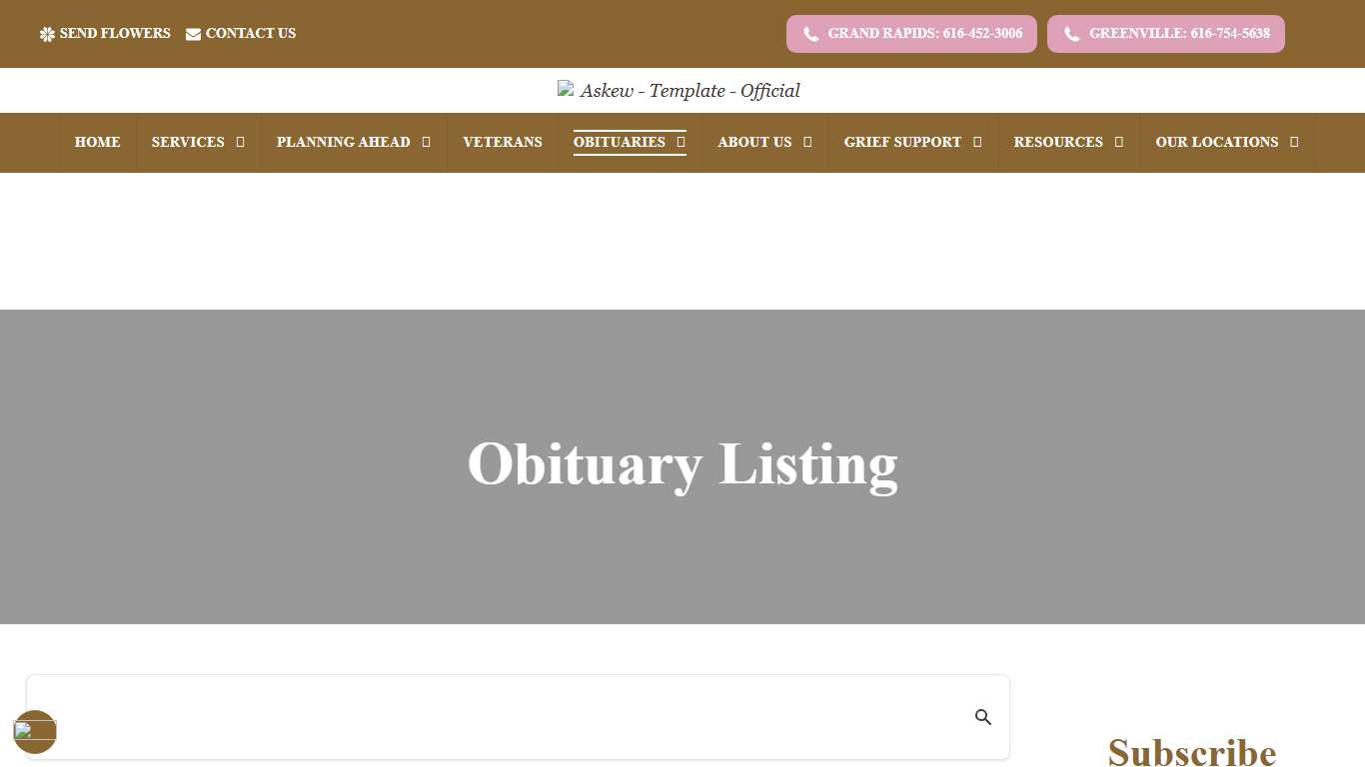Select the Veterans menu item
Viewport: 1365px width, 767px height.
502,142
